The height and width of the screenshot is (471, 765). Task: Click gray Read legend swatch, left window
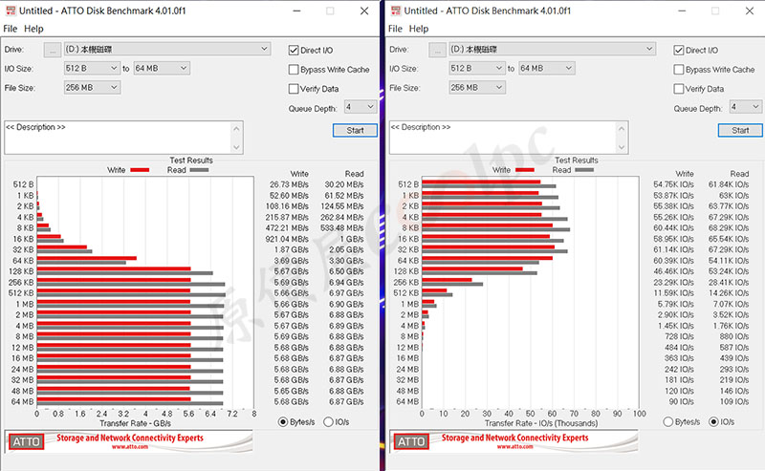pos(199,170)
